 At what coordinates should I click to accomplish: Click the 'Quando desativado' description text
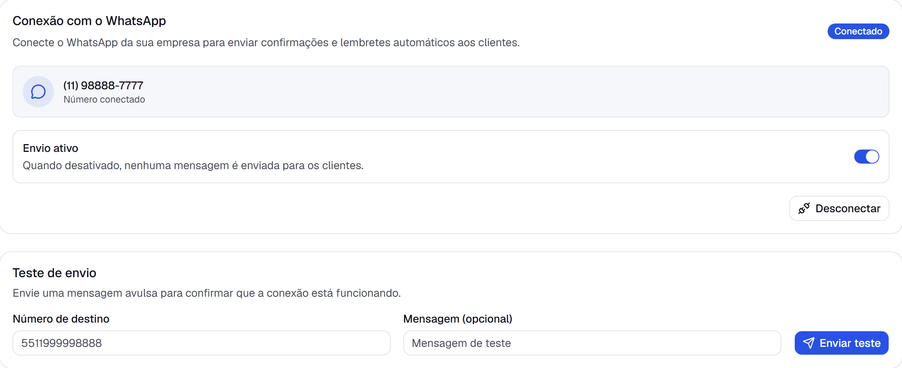(x=193, y=166)
